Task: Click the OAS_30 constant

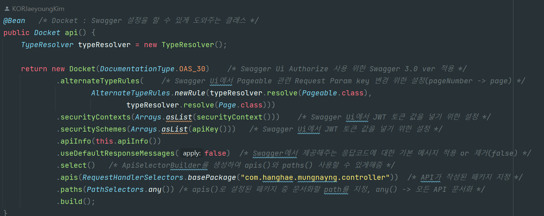Action: pos(192,69)
